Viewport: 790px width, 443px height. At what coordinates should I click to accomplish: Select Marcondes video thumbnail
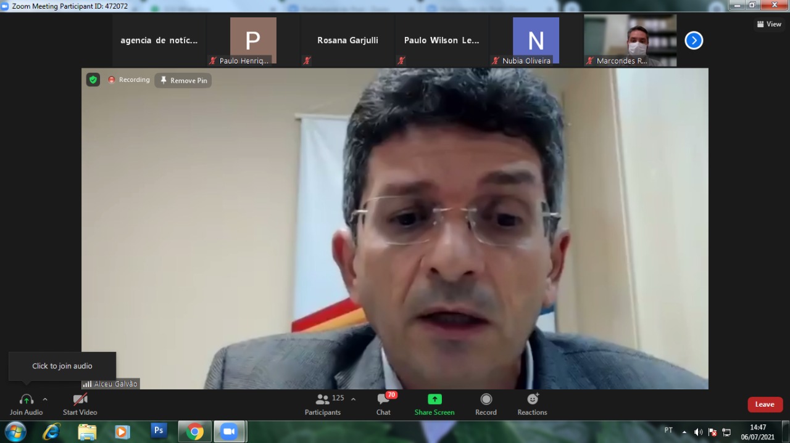(x=630, y=41)
